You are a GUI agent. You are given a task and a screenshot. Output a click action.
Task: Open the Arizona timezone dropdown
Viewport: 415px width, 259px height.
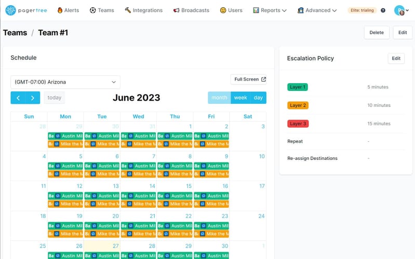[x=65, y=82]
